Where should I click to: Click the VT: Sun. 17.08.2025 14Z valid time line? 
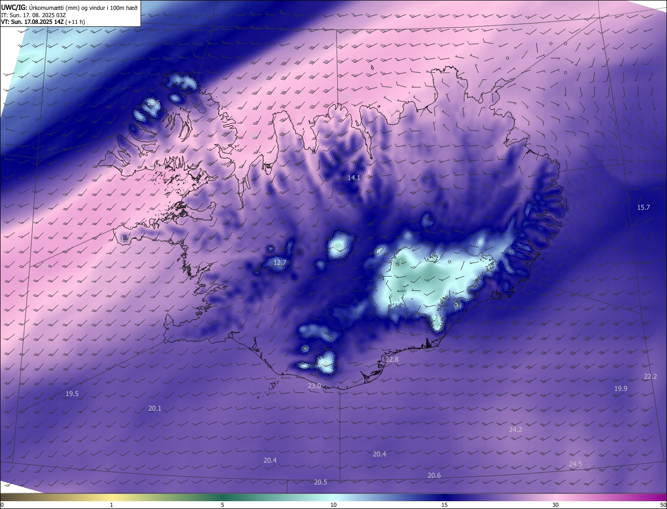point(43,22)
